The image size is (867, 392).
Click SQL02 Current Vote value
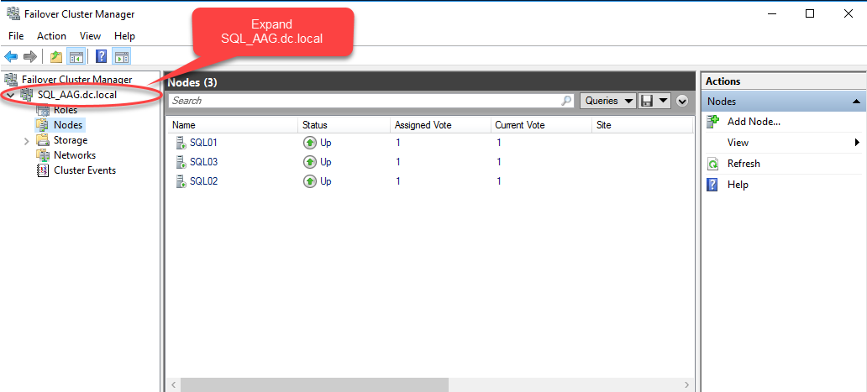coord(499,181)
